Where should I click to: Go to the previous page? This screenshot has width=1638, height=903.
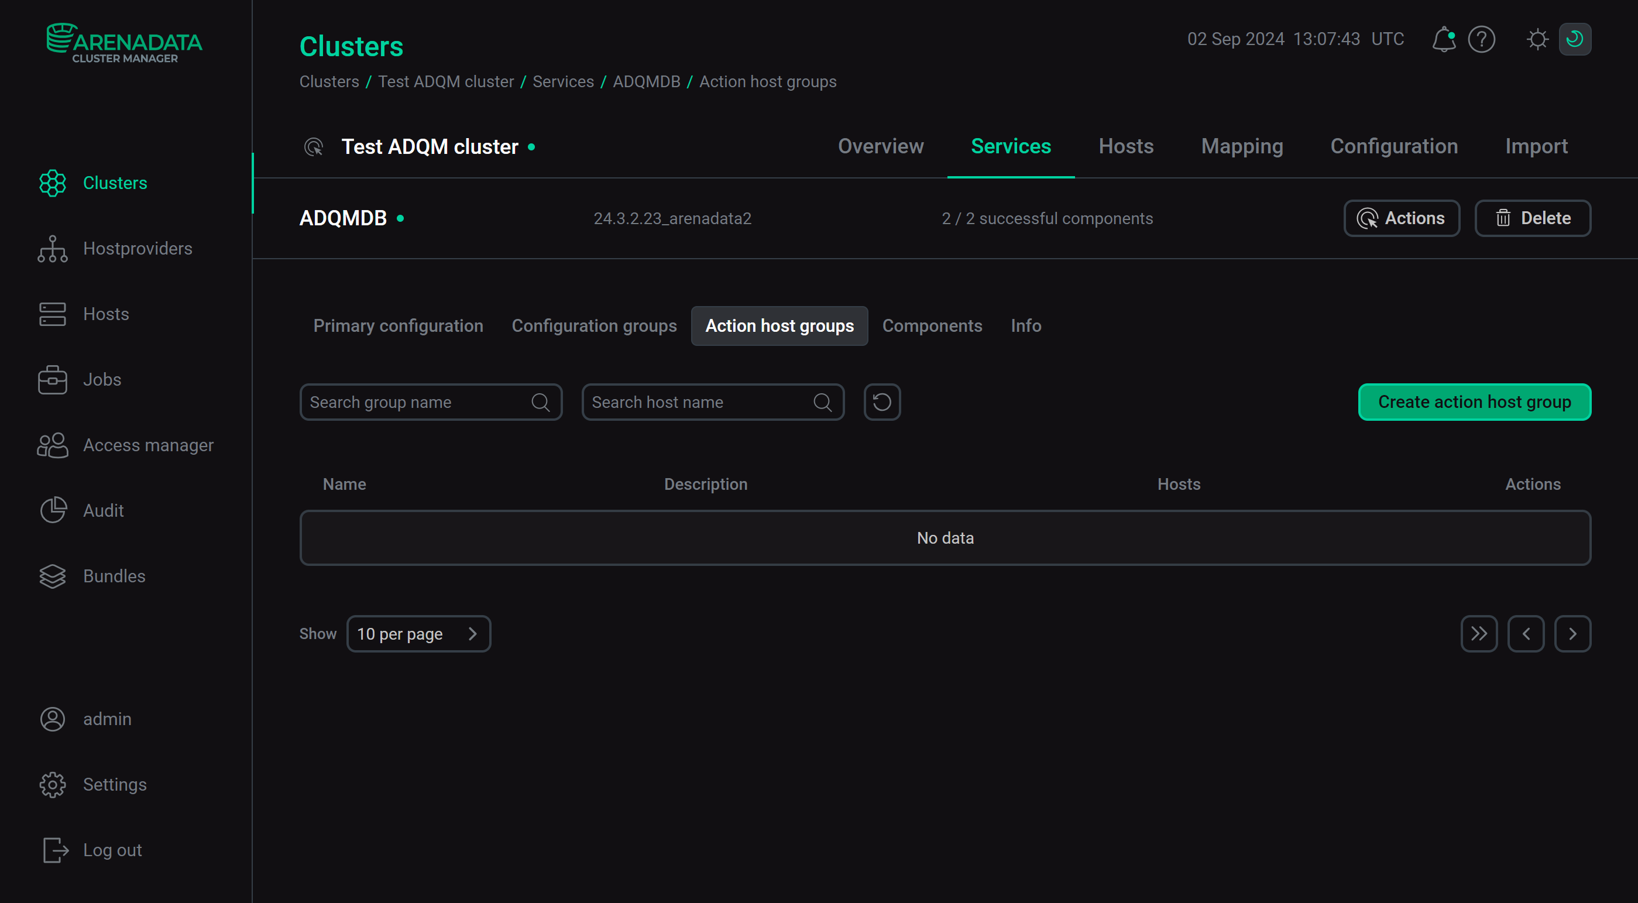point(1526,633)
